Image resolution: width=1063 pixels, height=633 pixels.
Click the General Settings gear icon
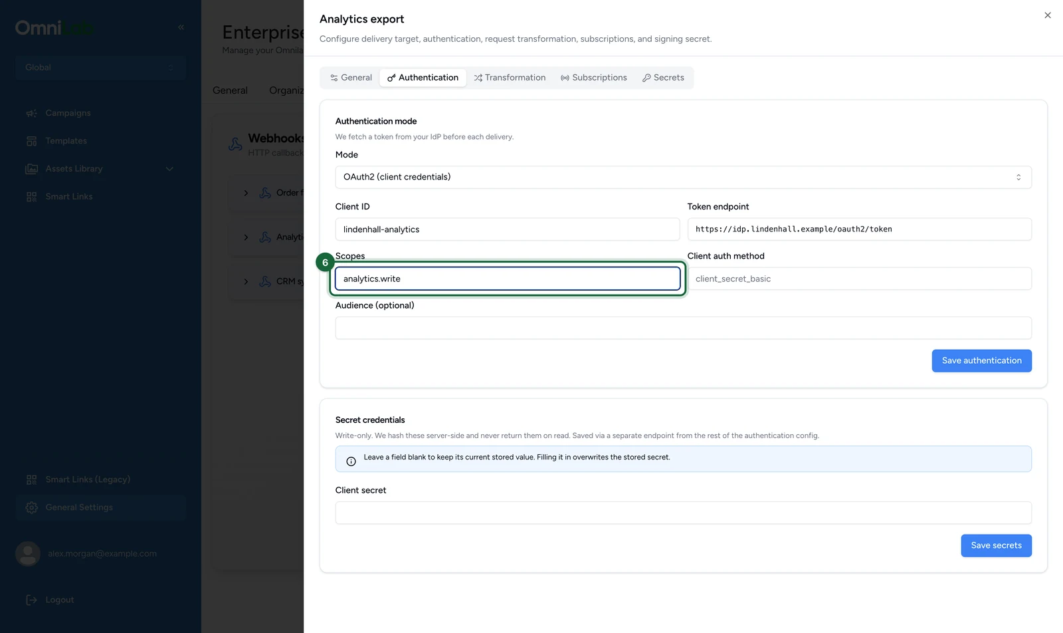tap(31, 507)
